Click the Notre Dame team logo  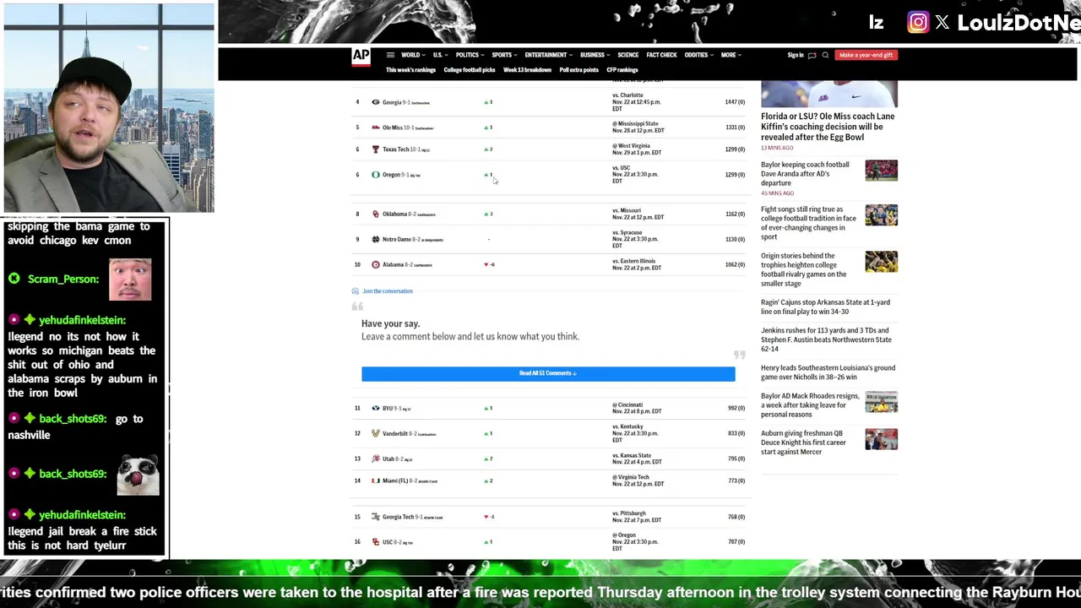point(376,239)
